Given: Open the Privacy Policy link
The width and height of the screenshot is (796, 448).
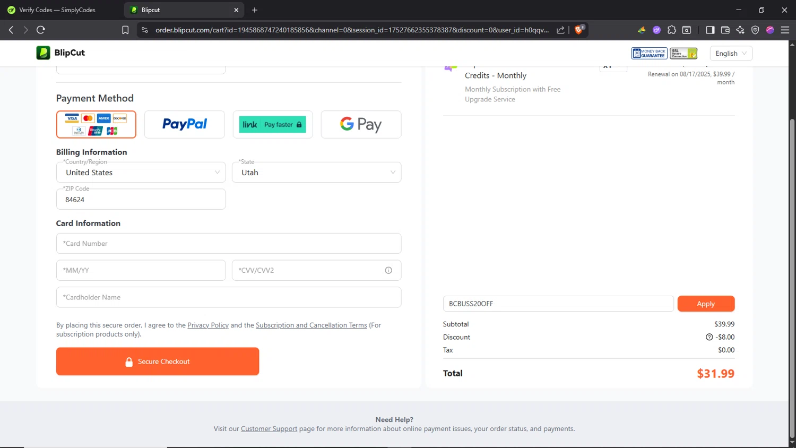Looking at the screenshot, I should coord(208,325).
